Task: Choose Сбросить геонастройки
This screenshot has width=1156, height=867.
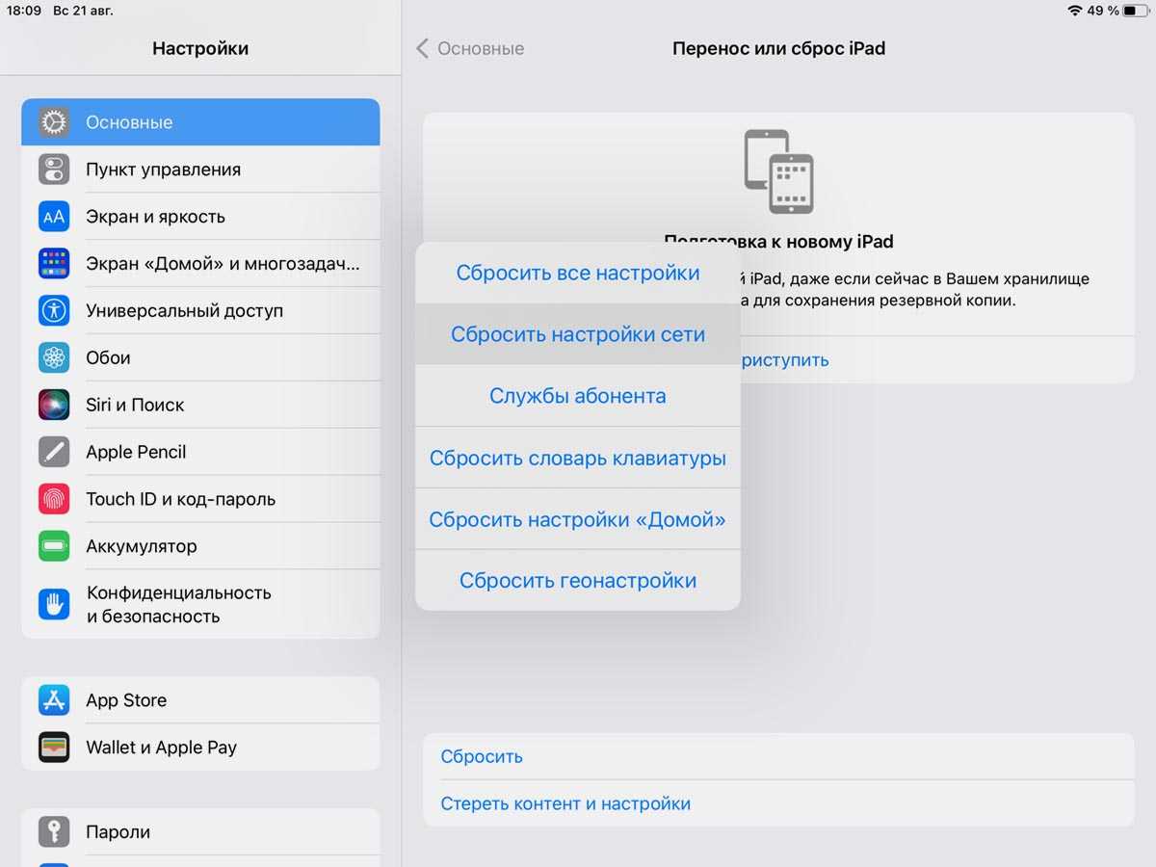Action: point(578,581)
